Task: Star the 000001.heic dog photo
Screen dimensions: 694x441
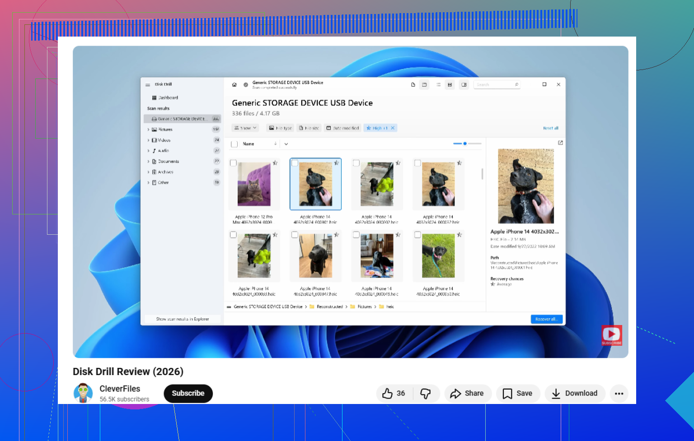Action: [337, 163]
